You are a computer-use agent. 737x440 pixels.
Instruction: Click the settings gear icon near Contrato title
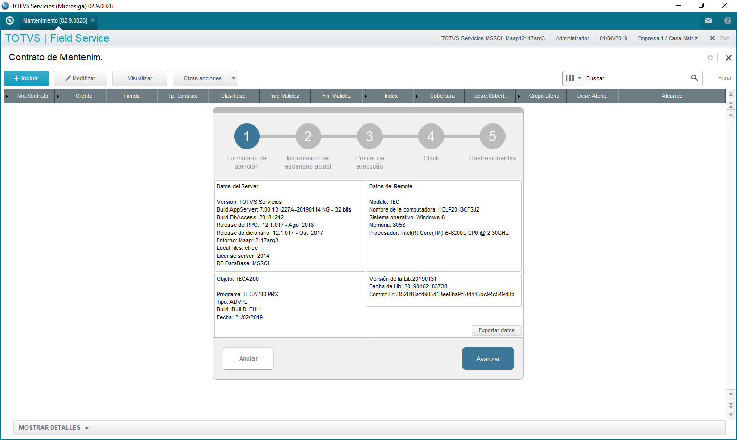[x=710, y=58]
